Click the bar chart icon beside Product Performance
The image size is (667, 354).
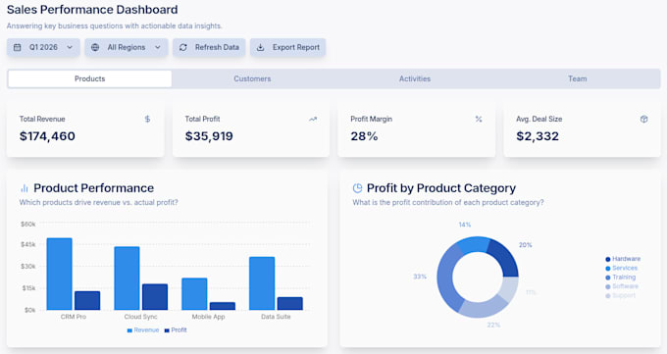(x=25, y=188)
